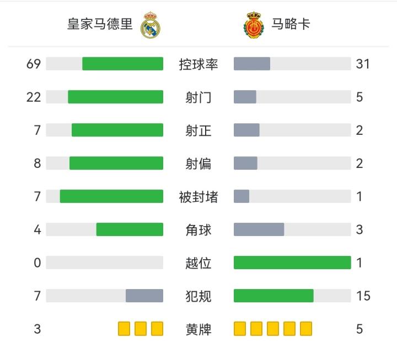Click Mallorca's gray possession bar

[252, 64]
